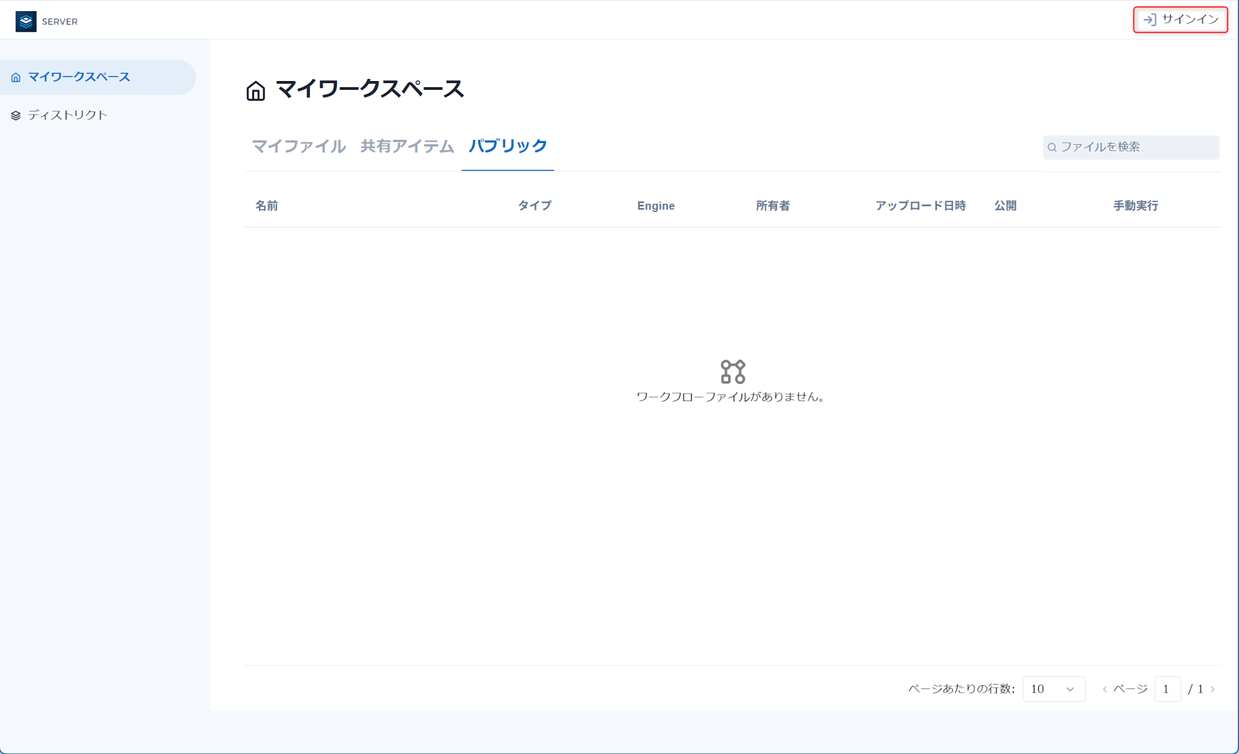
Task: Go to previous page with left chevron
Action: [1105, 689]
